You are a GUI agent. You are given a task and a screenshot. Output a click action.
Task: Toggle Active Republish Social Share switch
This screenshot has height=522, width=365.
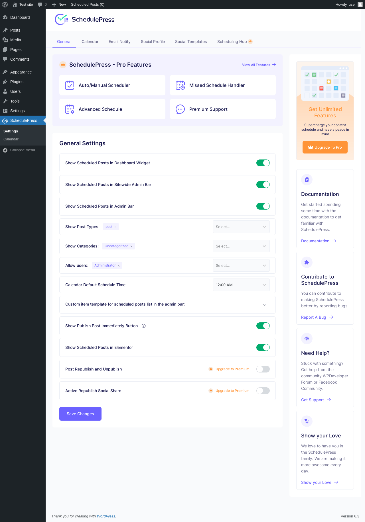[263, 391]
